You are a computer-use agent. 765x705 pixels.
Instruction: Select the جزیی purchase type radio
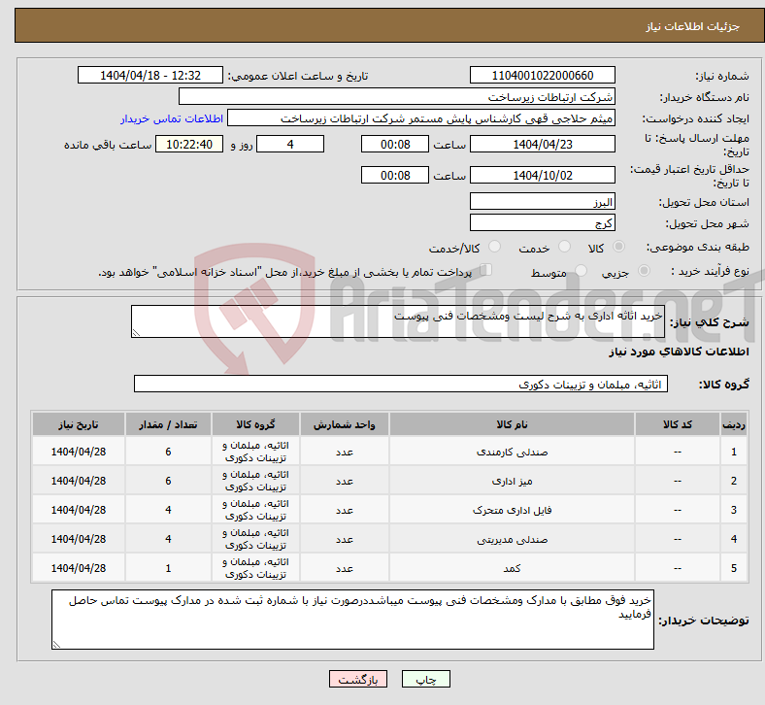click(644, 271)
